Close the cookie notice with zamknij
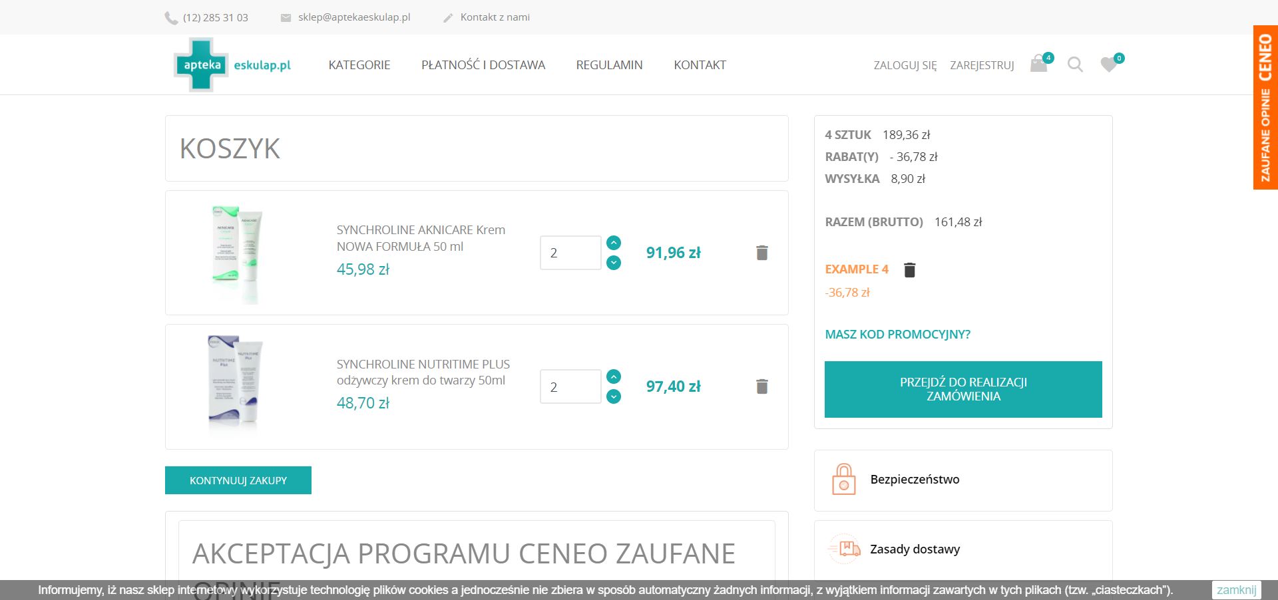Viewport: 1278px width, 600px height. 1236,590
